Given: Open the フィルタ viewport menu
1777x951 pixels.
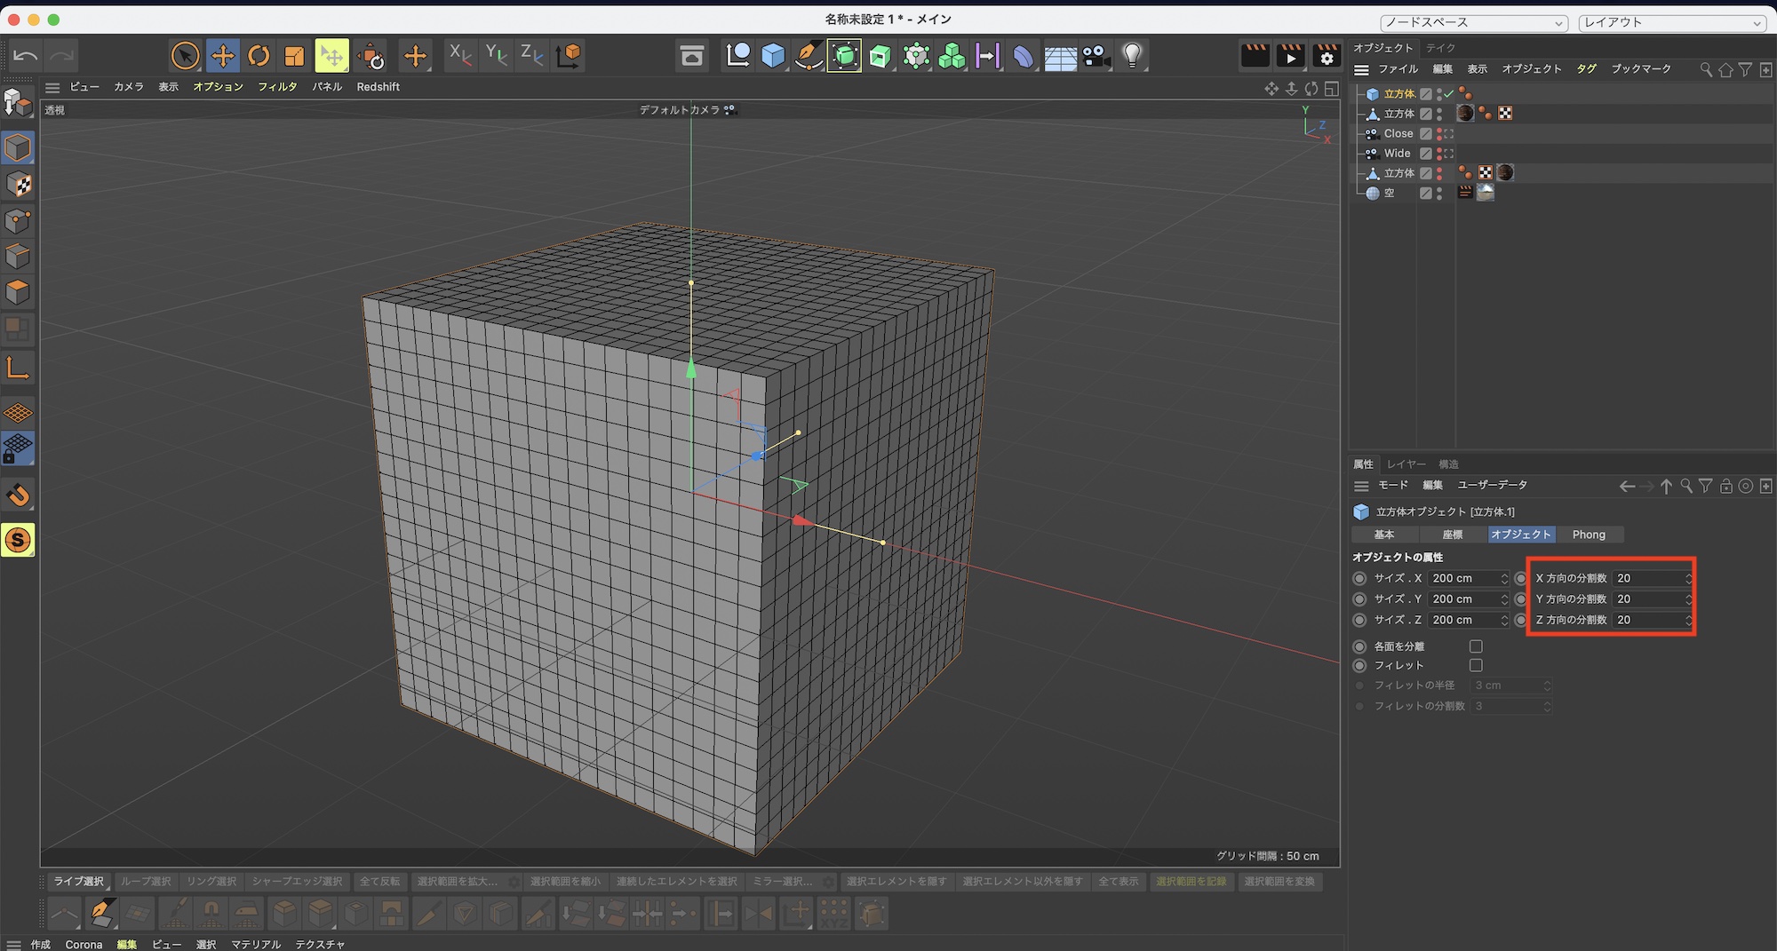Looking at the screenshot, I should (277, 87).
